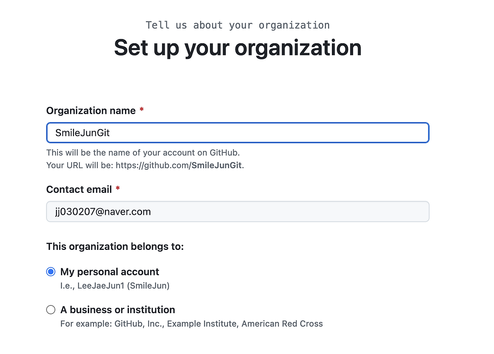Click the red asterisk beside Organization name
The width and height of the screenshot is (494, 354).
(142, 110)
